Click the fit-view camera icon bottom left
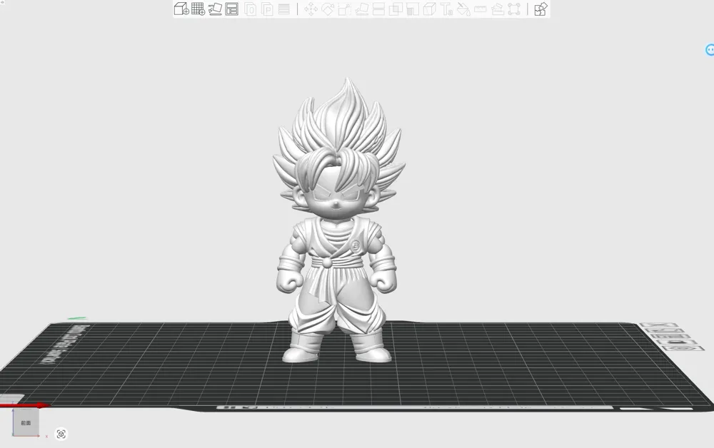This screenshot has height=448, width=714. click(61, 434)
